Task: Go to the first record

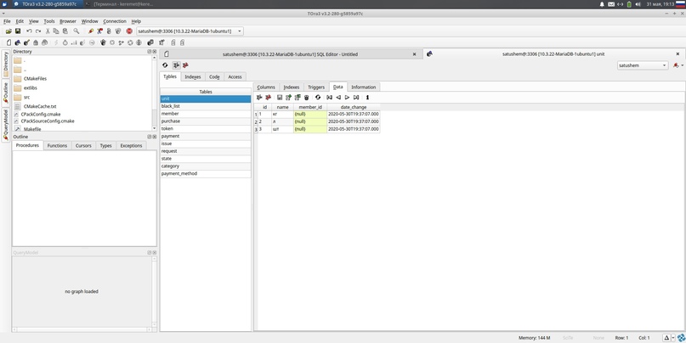Action: pyautogui.click(x=330, y=98)
